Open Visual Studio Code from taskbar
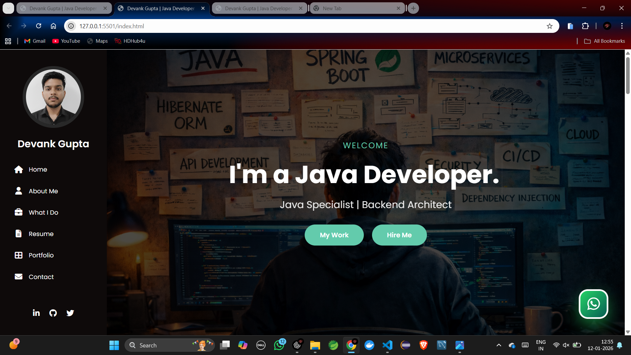 pyautogui.click(x=387, y=345)
